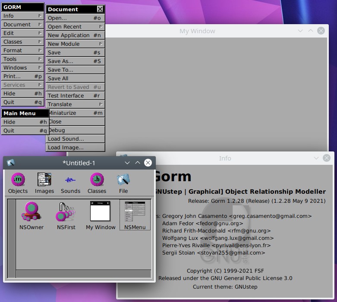
Task: Expand the Format submenu
Action: click(22, 50)
